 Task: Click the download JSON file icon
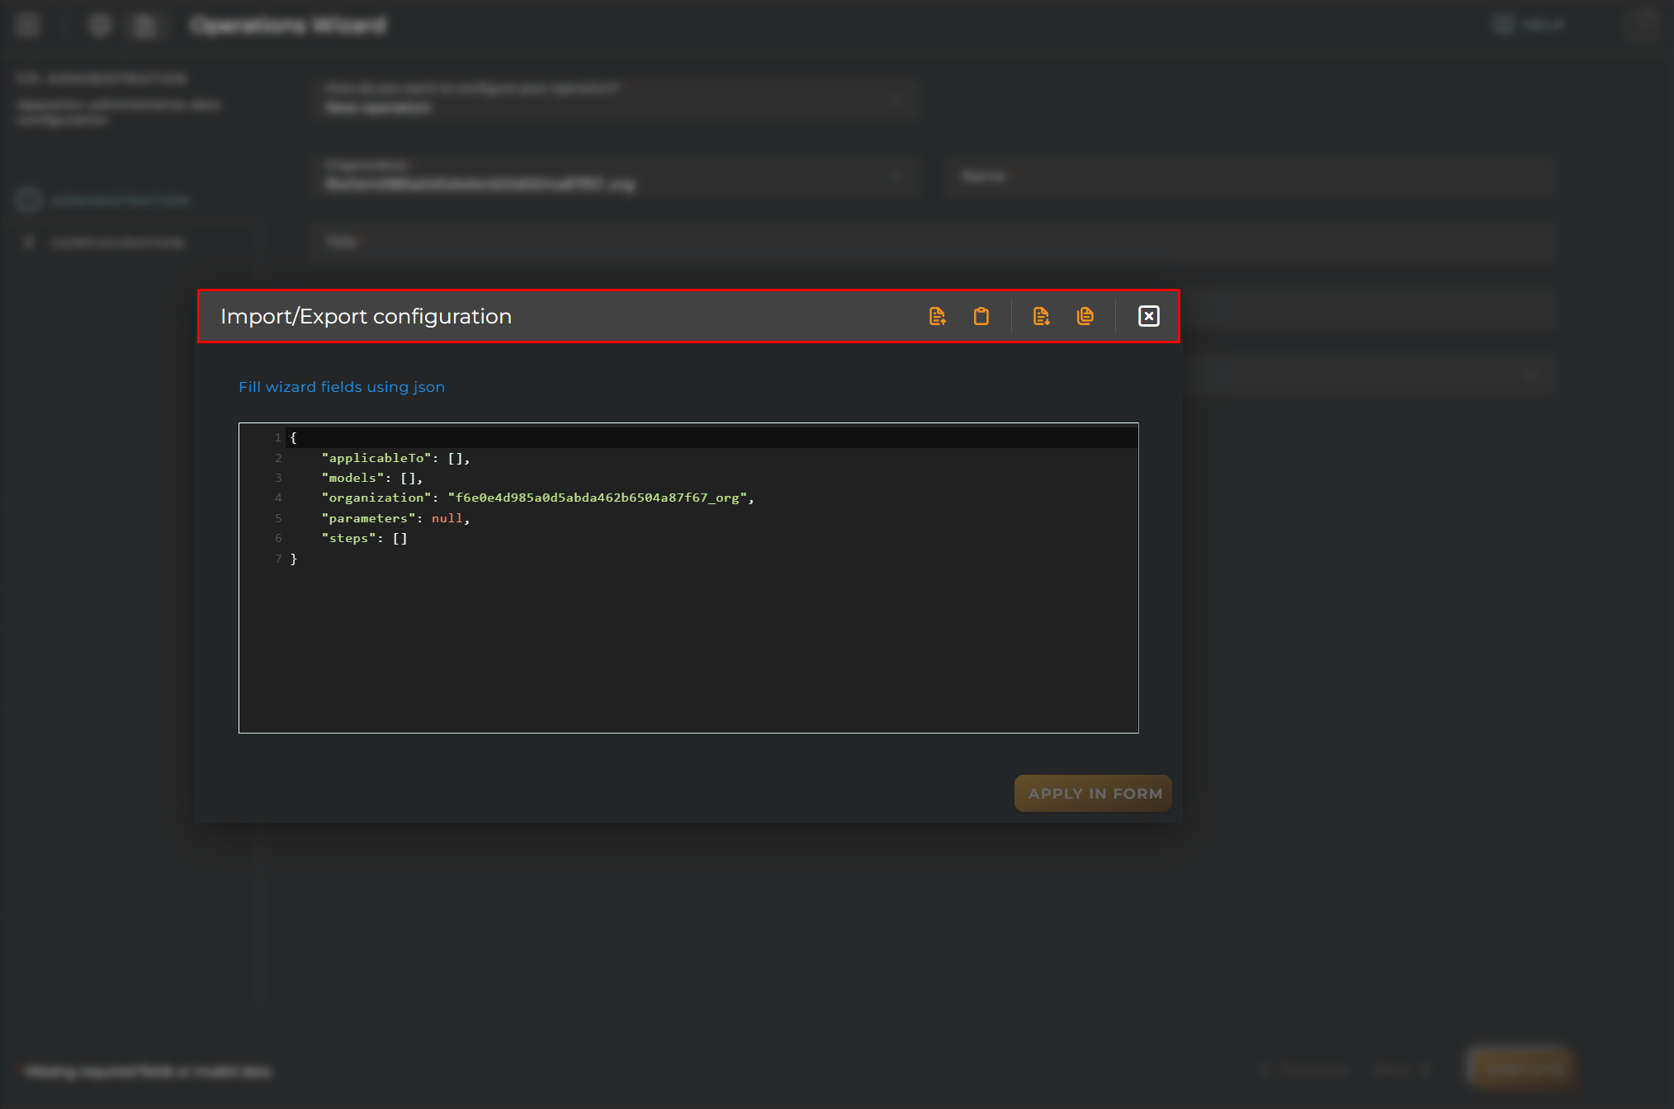pyautogui.click(x=1041, y=316)
